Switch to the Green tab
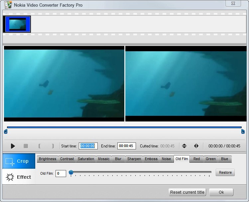 click(210, 159)
